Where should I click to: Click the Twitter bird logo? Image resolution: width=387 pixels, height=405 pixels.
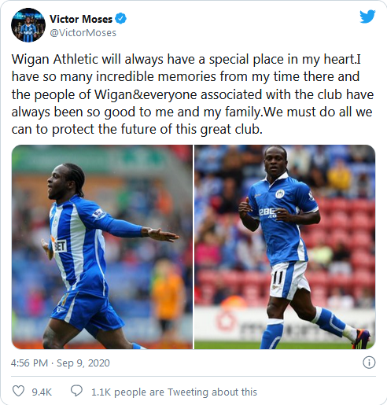367,17
